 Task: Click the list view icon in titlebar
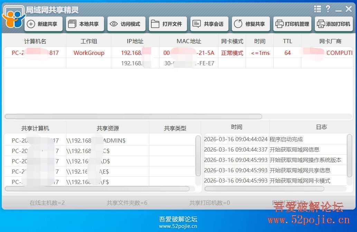pos(317,9)
